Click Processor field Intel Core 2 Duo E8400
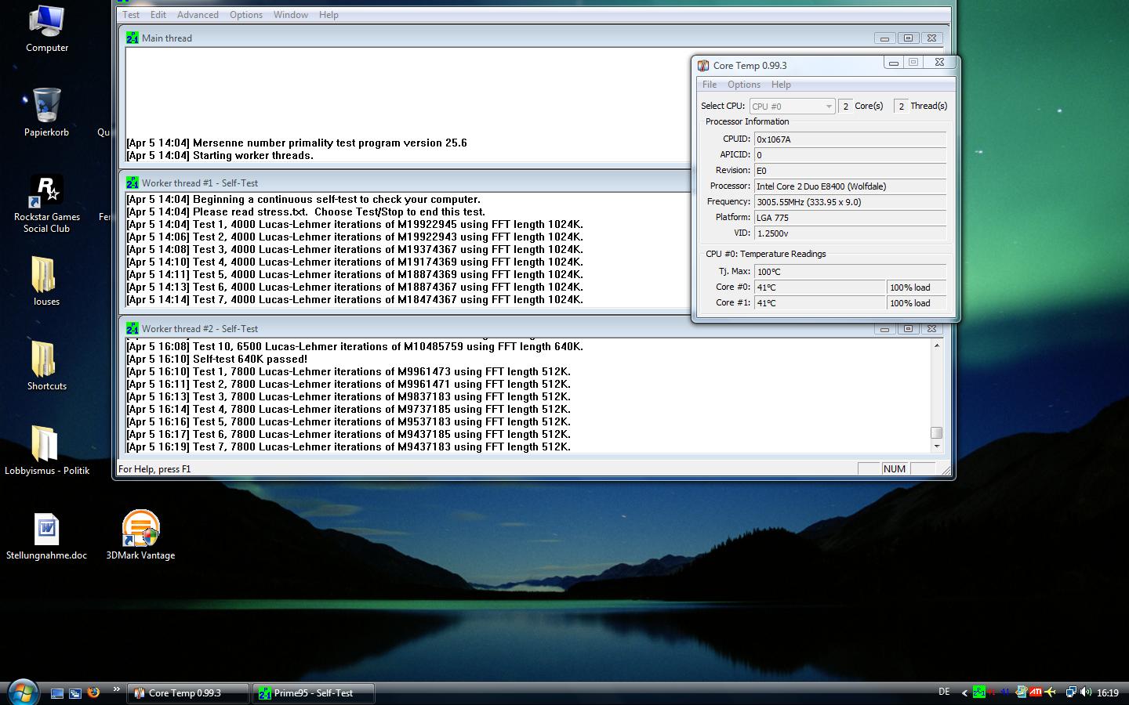The image size is (1129, 705). pos(850,186)
